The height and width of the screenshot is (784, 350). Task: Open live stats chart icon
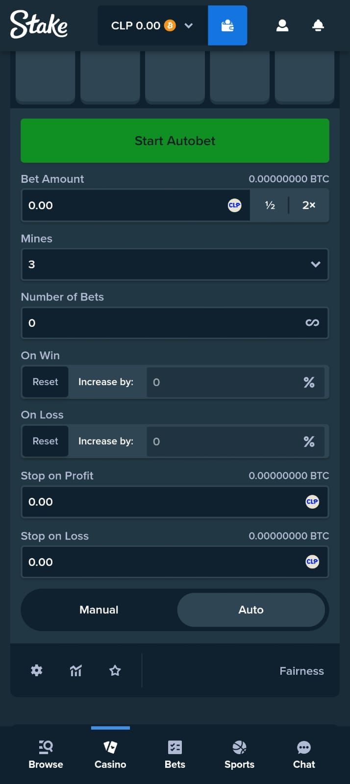pos(76,670)
